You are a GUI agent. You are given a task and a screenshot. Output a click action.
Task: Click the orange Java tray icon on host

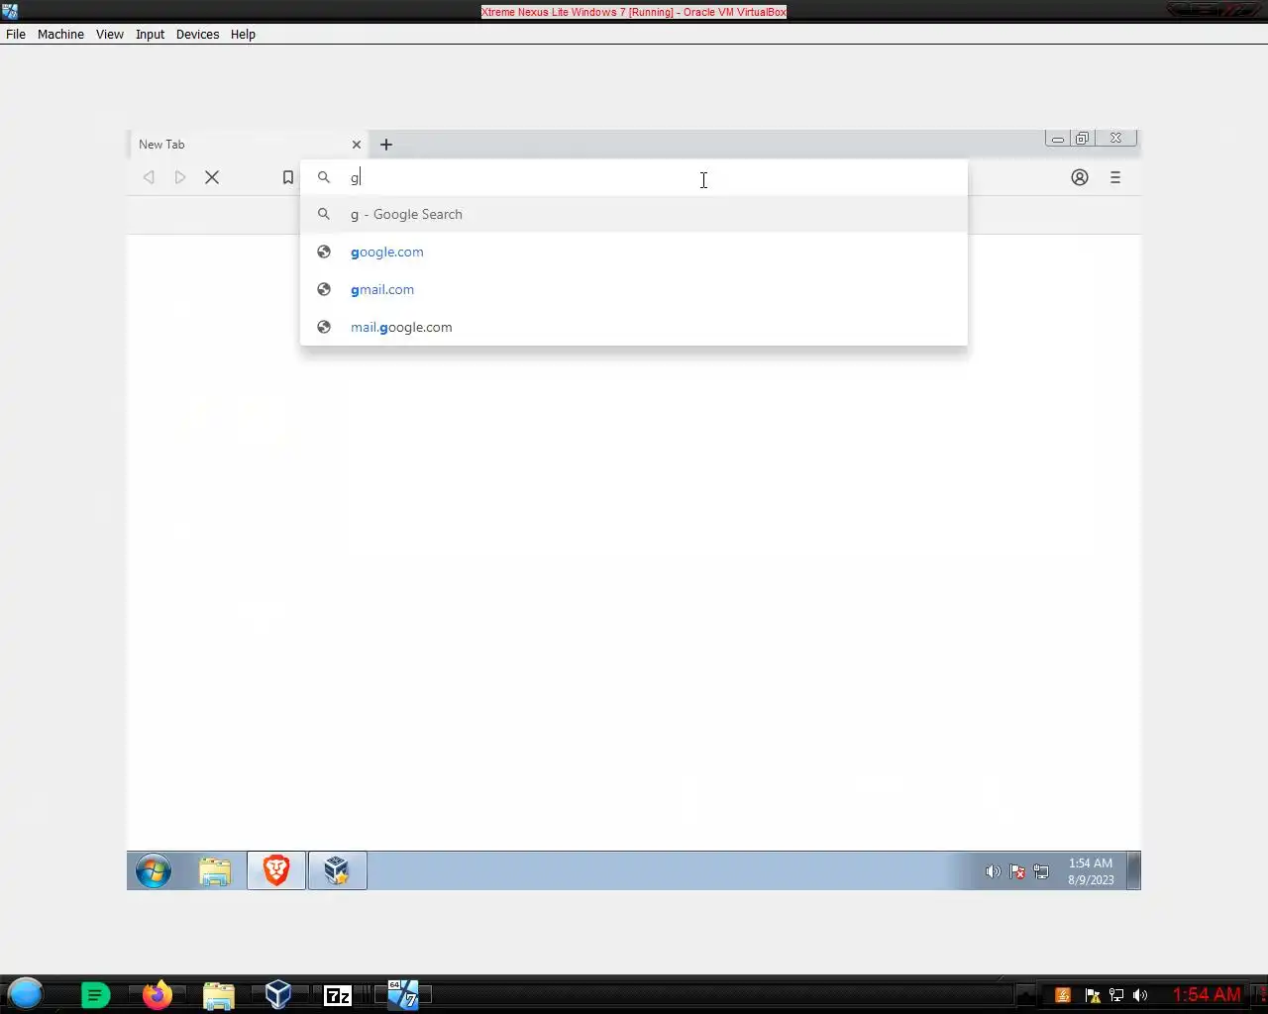pyautogui.click(x=1063, y=995)
